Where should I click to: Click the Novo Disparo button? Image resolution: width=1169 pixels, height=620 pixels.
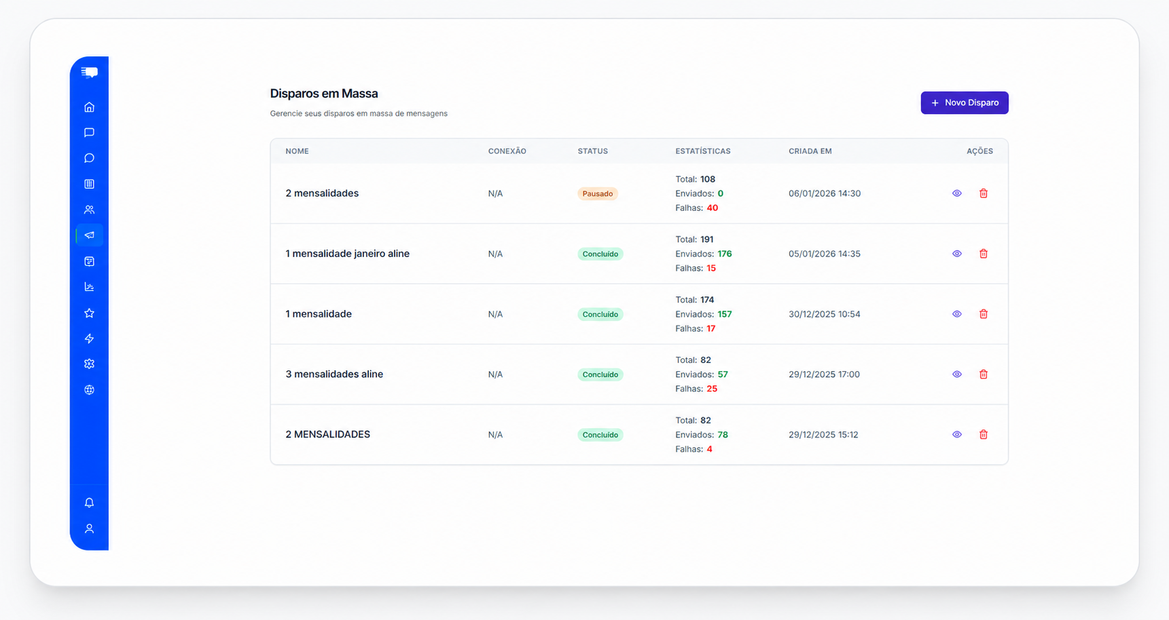(x=965, y=103)
